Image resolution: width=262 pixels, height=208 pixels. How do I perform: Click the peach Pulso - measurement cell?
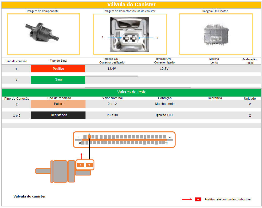[58, 104]
